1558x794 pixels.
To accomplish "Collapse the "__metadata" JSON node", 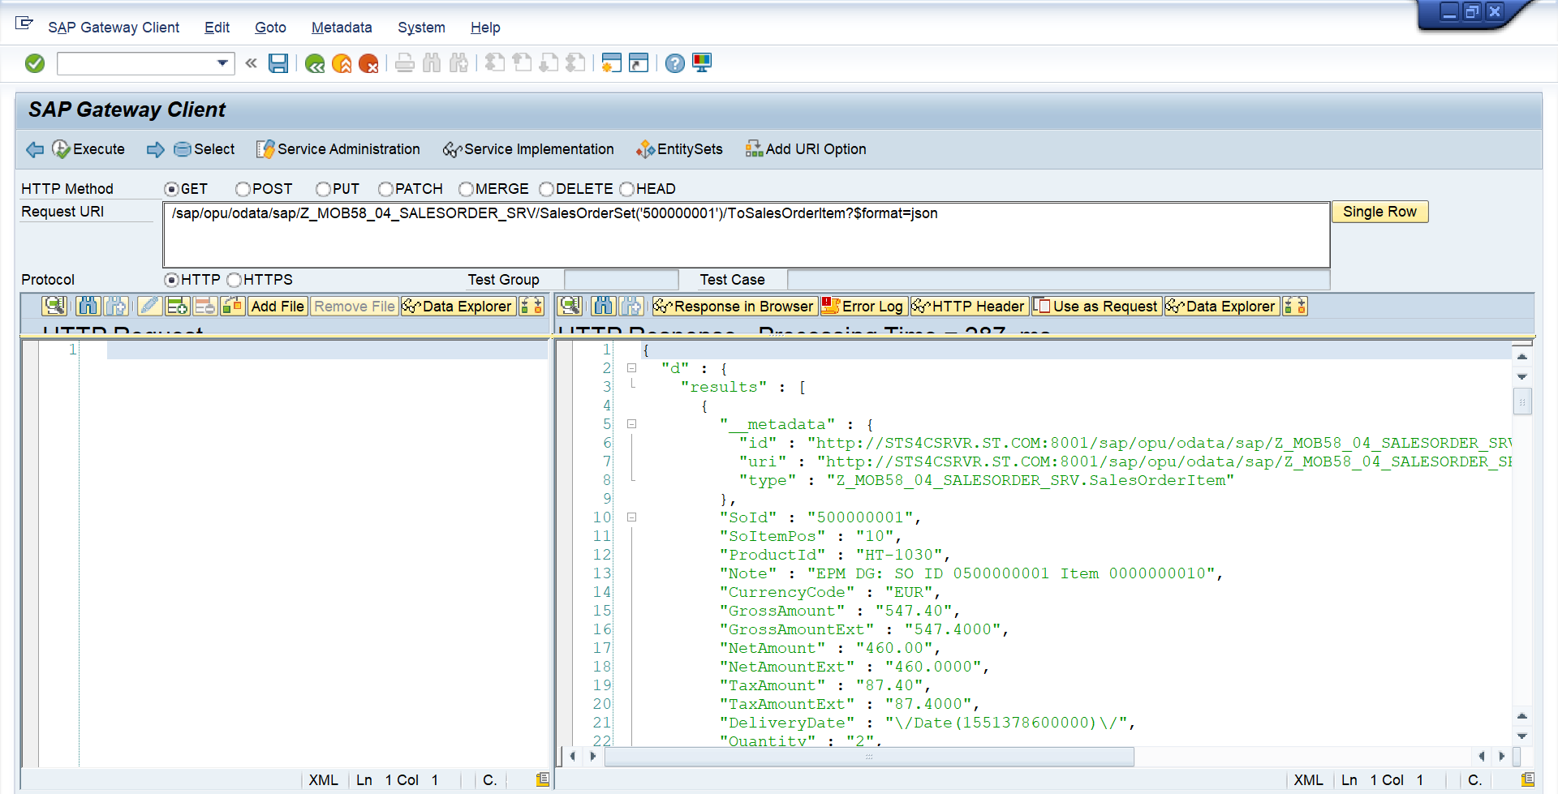I will [x=631, y=424].
